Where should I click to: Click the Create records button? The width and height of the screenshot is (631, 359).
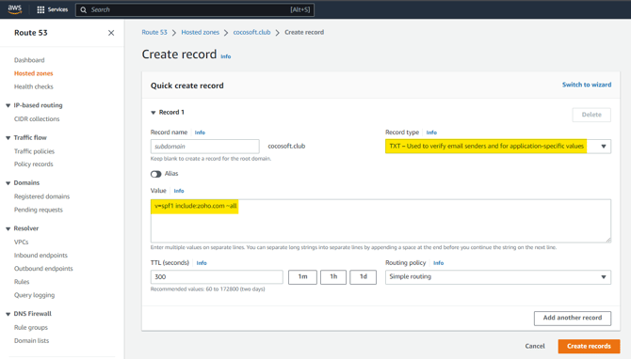pyautogui.click(x=589, y=346)
